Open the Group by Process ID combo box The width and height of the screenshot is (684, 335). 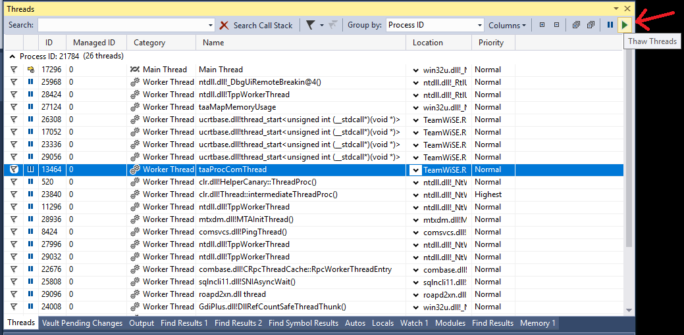coord(435,25)
